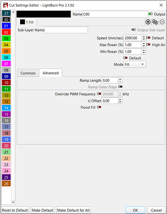
Task: Toggle Ramp Outer Edge switch
Action: click(x=120, y=87)
